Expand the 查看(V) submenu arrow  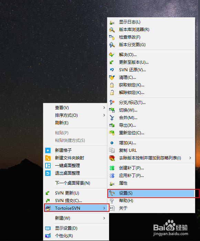pos(104,108)
